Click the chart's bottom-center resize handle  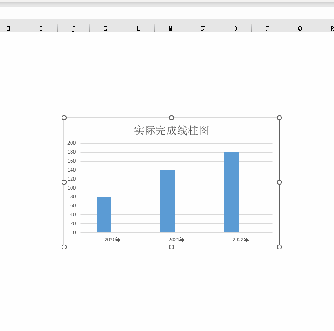point(171,247)
